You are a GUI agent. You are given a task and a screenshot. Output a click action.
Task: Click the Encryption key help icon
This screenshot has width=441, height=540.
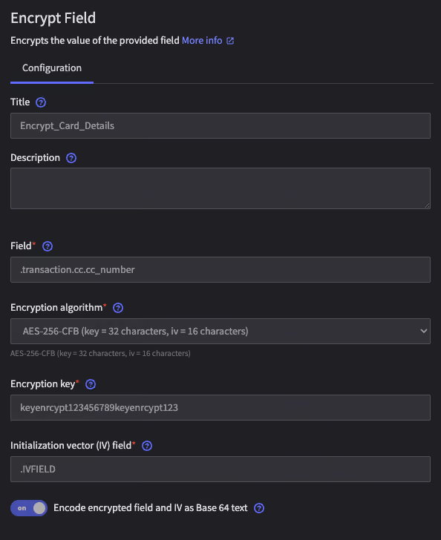click(91, 384)
